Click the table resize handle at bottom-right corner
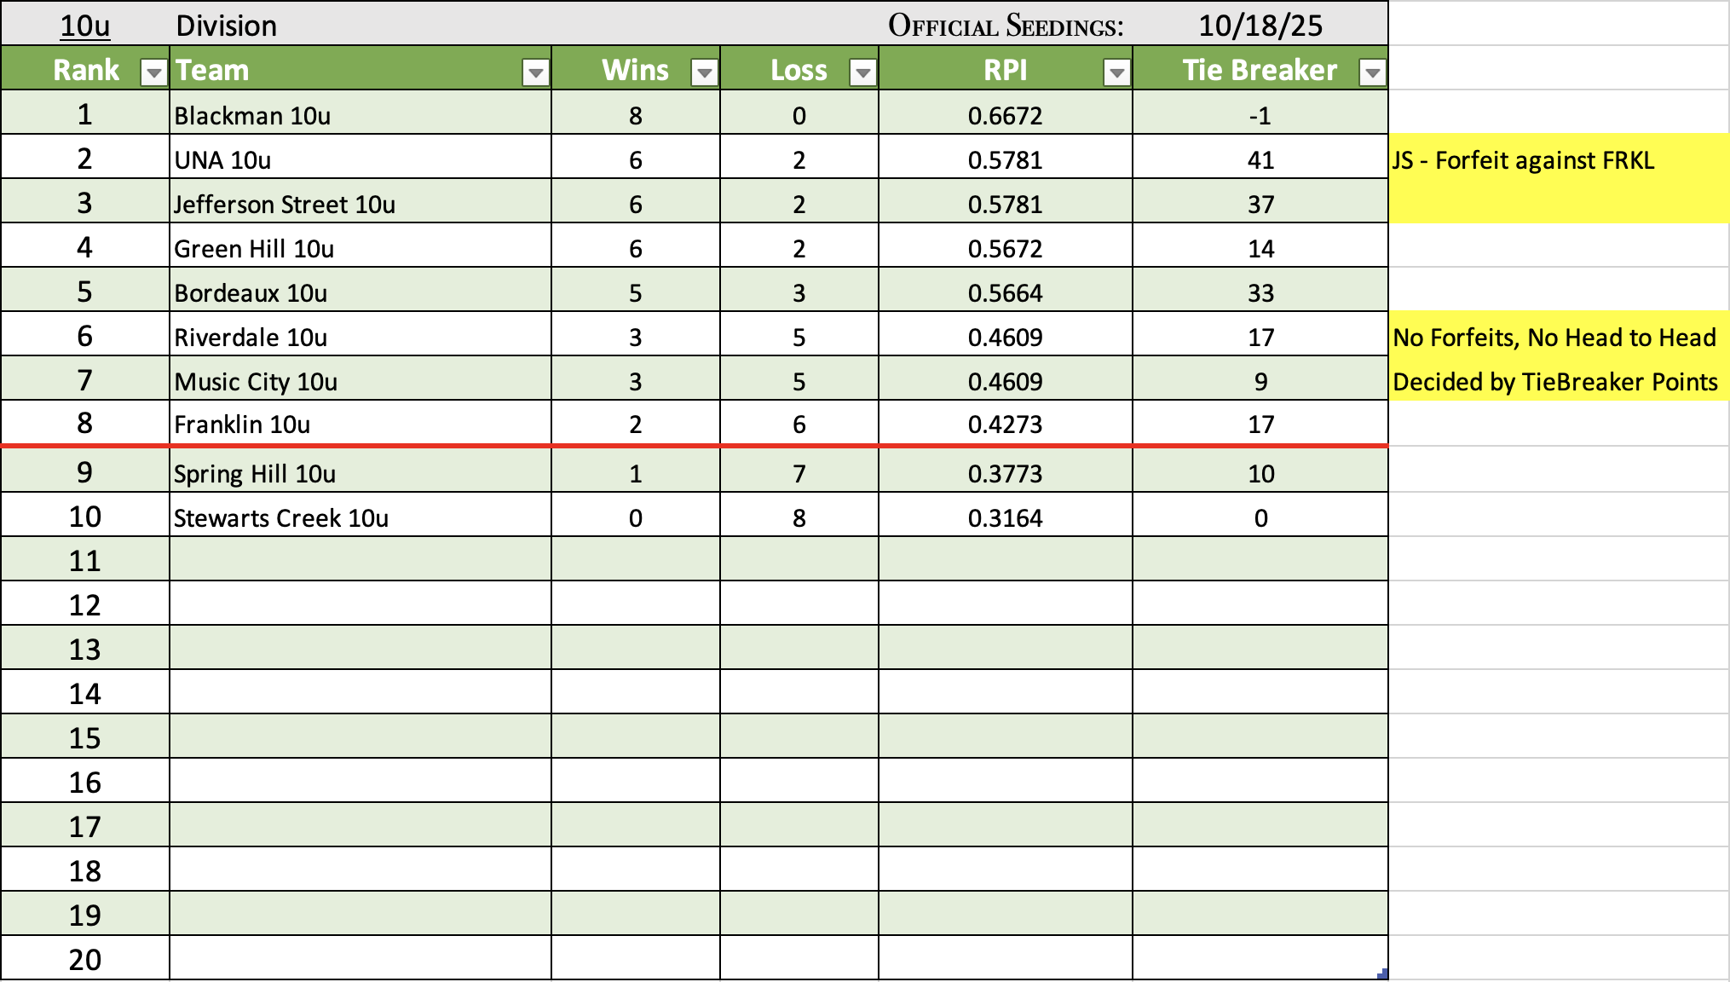This screenshot has width=1730, height=982. point(1382,973)
